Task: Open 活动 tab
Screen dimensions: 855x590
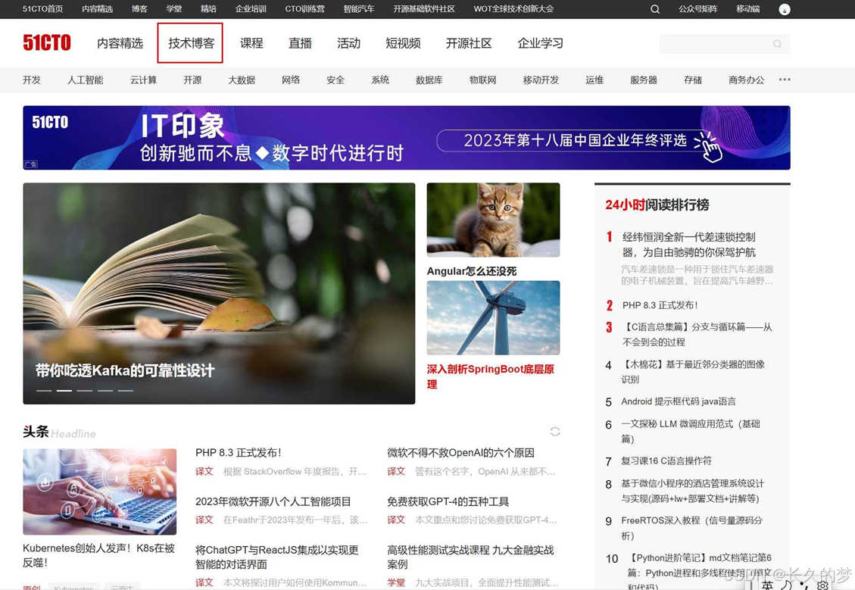Action: [348, 43]
